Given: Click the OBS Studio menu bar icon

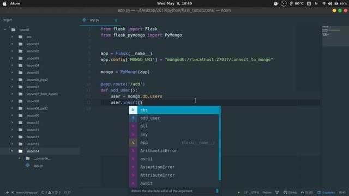Looking at the screenshot, I should (284, 4).
